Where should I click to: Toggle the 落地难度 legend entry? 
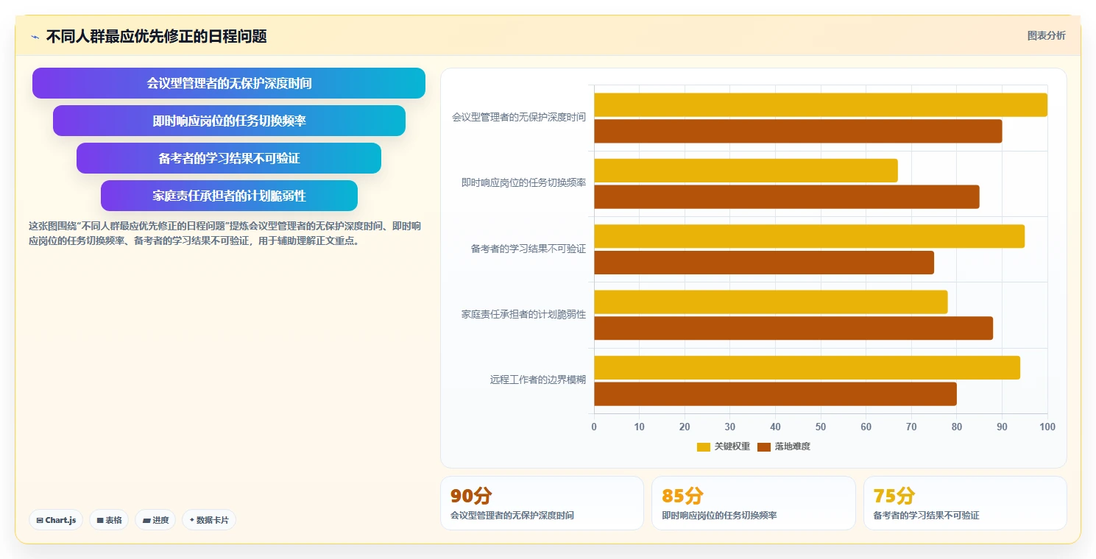click(x=784, y=446)
